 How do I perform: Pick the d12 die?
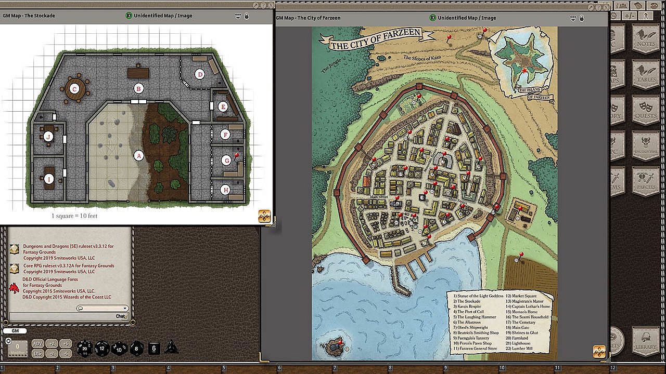pos(101,348)
